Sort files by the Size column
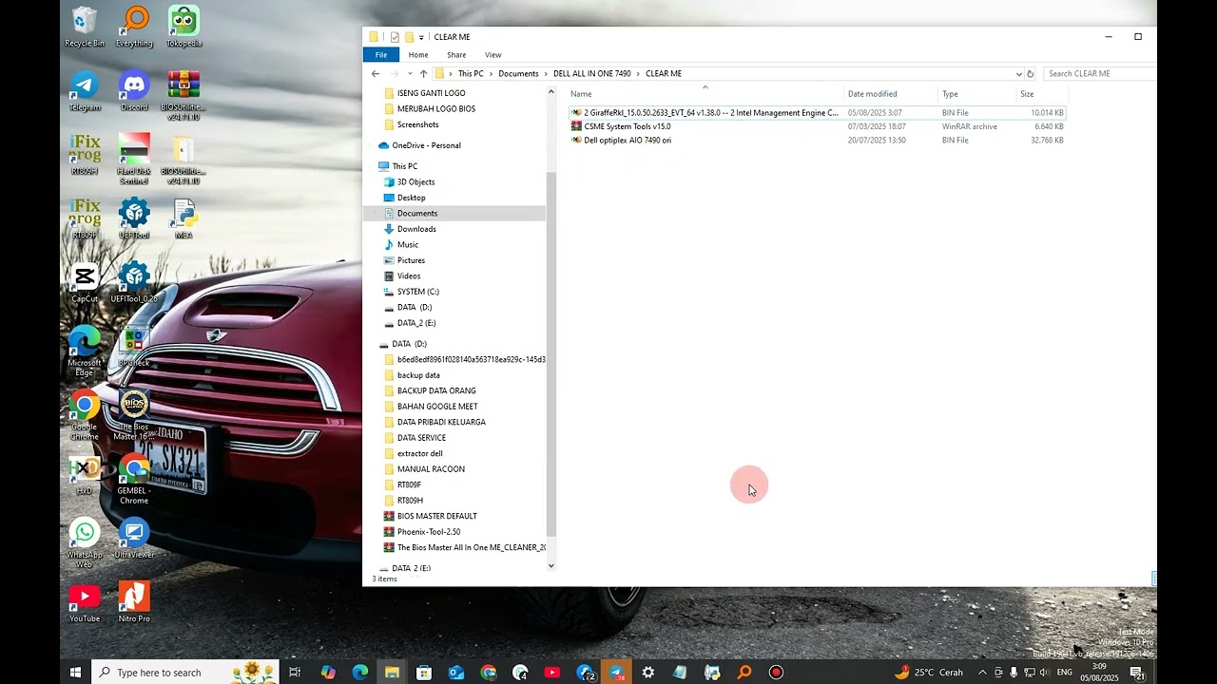The height and width of the screenshot is (684, 1217). tap(1027, 94)
